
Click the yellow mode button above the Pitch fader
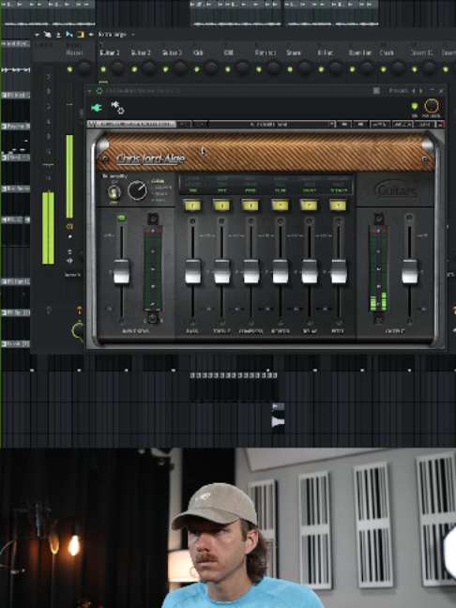point(338,205)
